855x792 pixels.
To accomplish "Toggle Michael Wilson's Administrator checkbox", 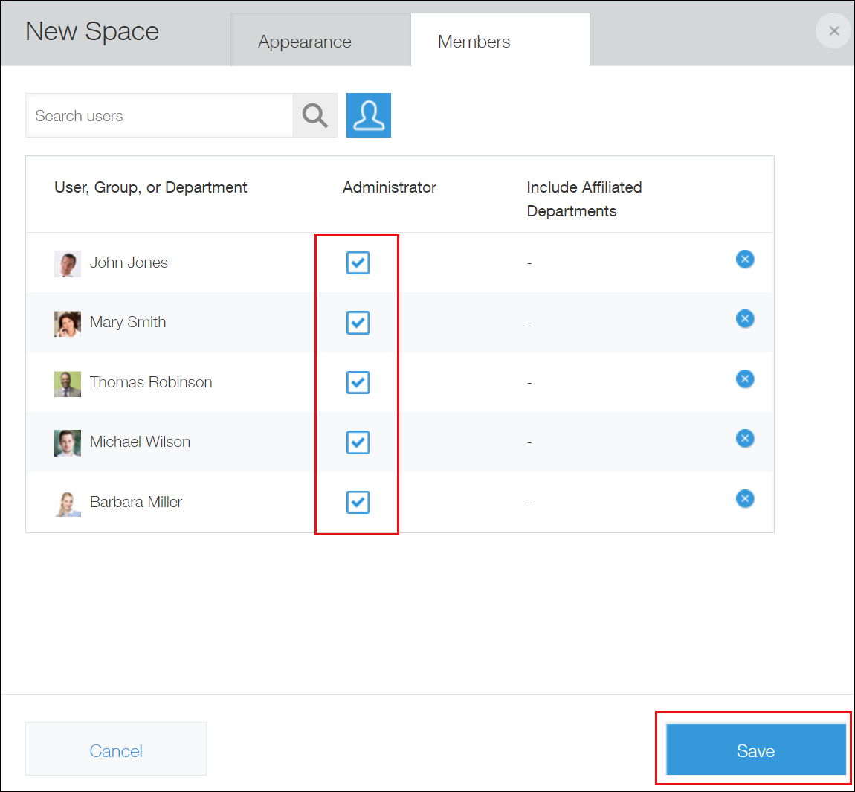I will (x=358, y=442).
